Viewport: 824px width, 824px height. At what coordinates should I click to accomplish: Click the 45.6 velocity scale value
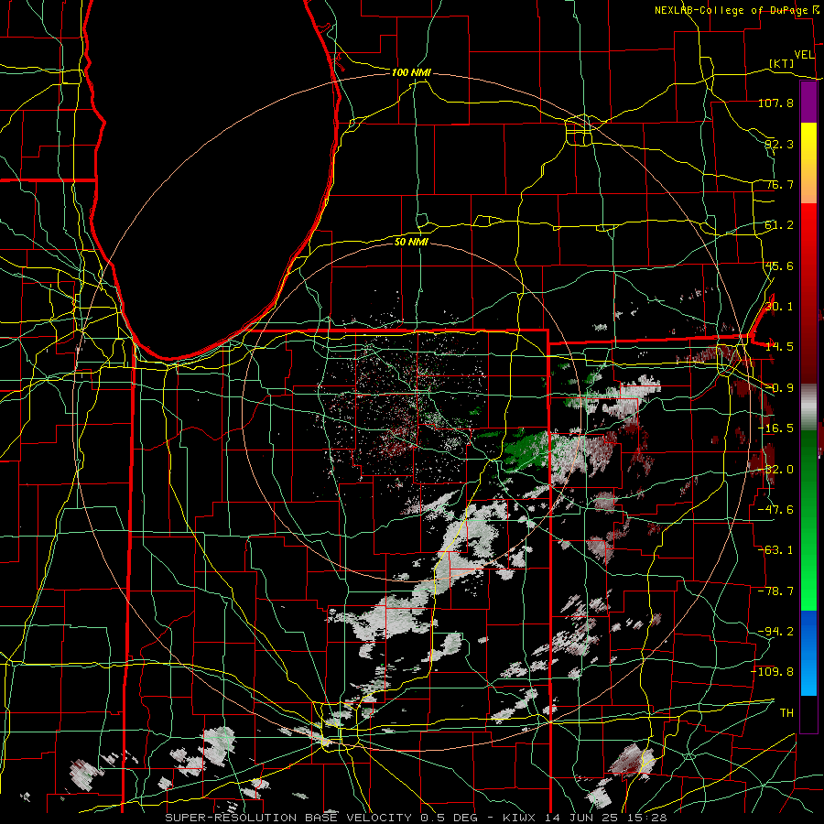(779, 266)
